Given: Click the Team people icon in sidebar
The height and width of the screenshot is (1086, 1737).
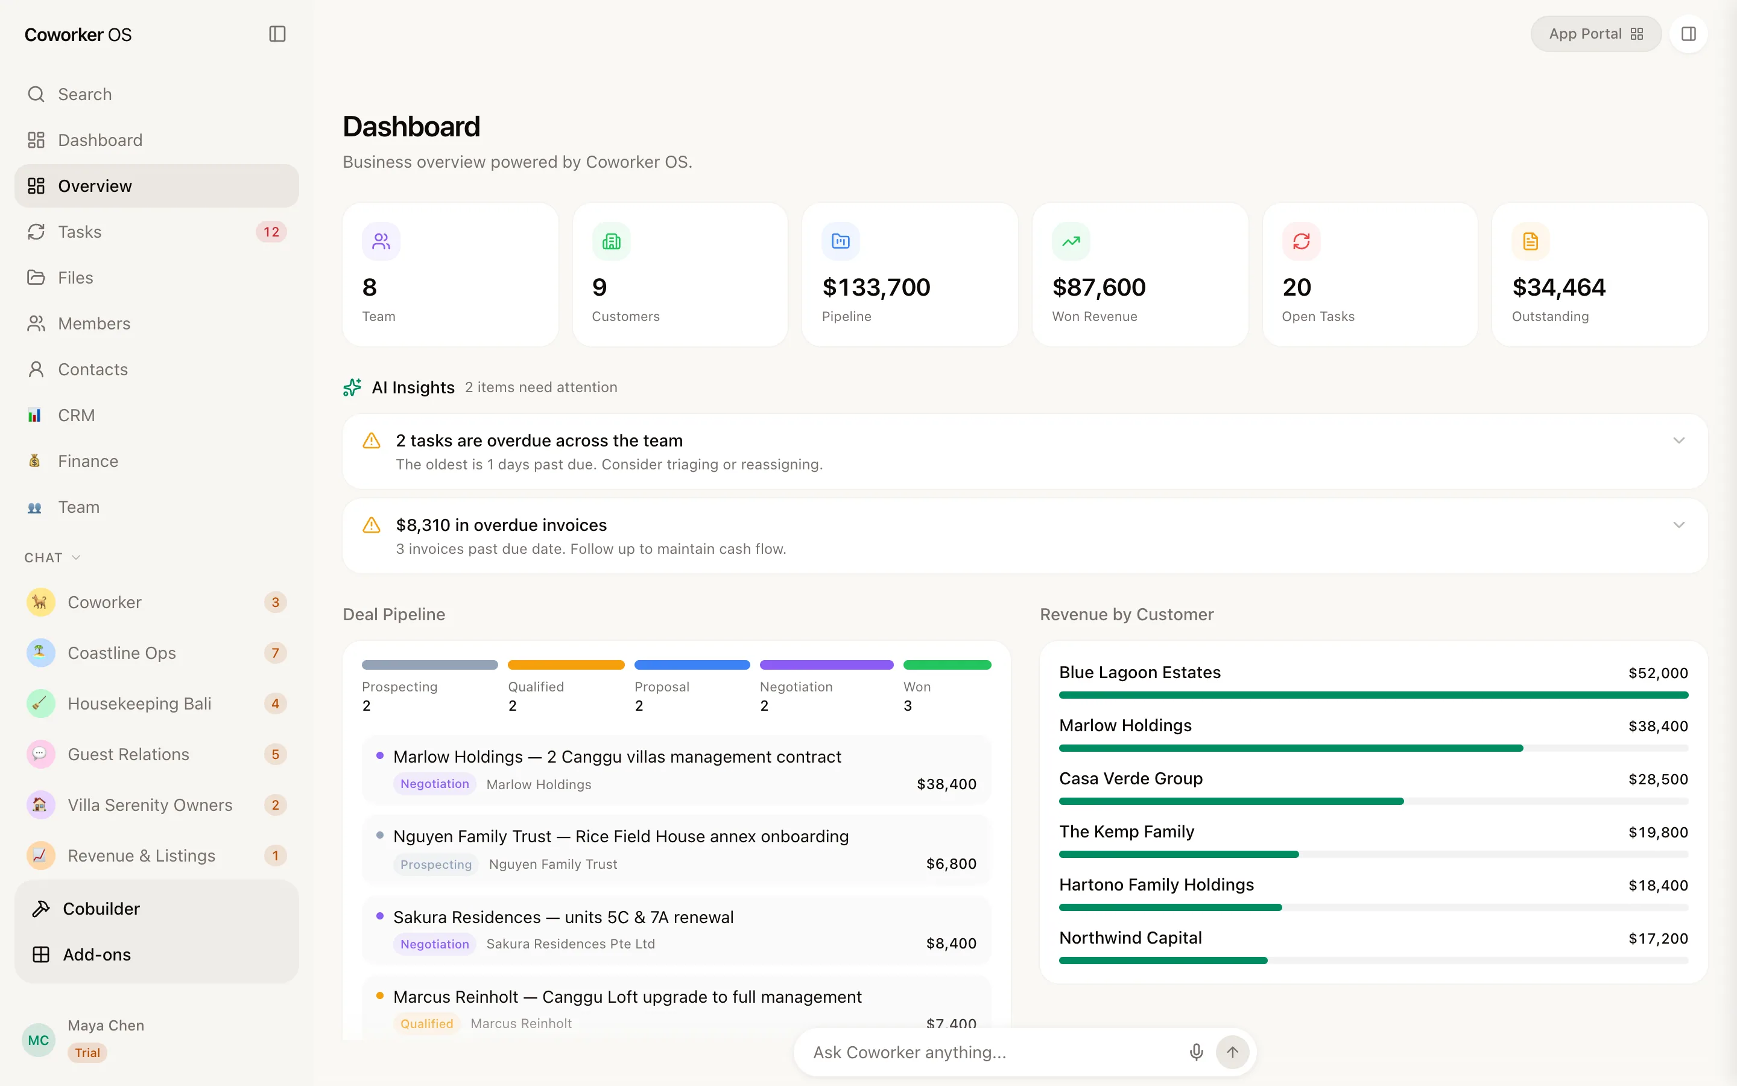Looking at the screenshot, I should tap(34, 507).
